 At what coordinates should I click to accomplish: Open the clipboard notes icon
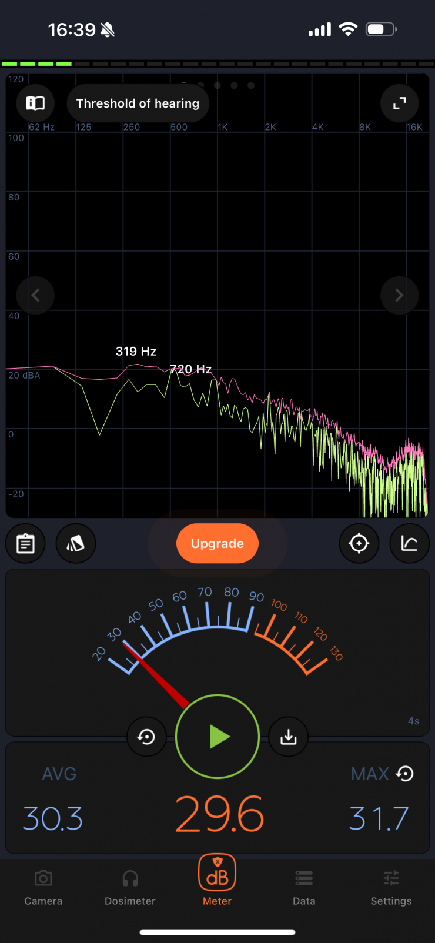tap(25, 544)
